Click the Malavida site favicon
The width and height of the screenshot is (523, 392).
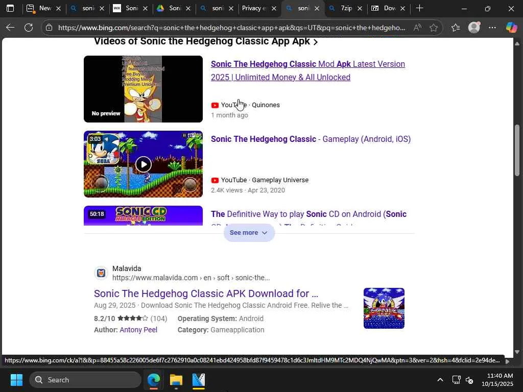coord(101,274)
